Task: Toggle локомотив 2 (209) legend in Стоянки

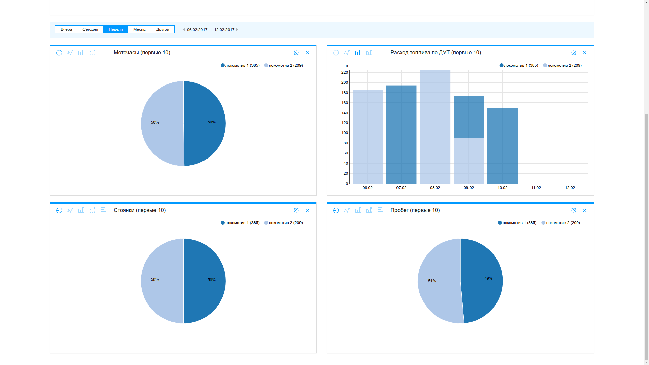Action: click(283, 223)
